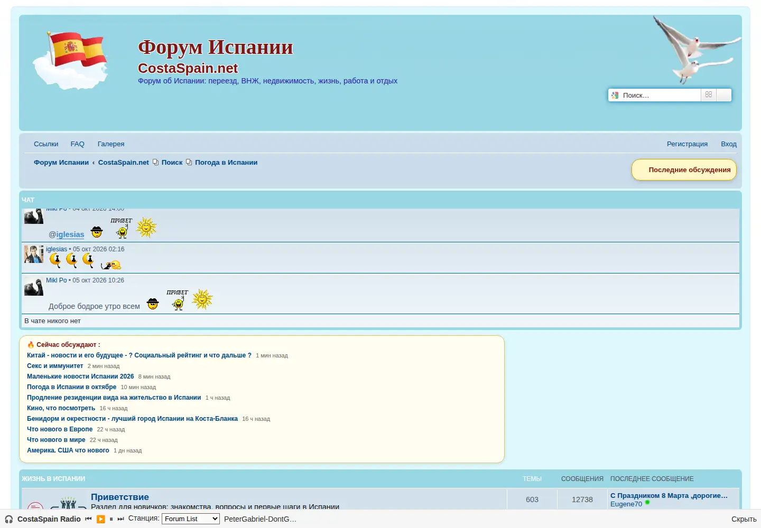Click iglesias's avatar in the chat
This screenshot has width=761, height=528.
point(34,254)
